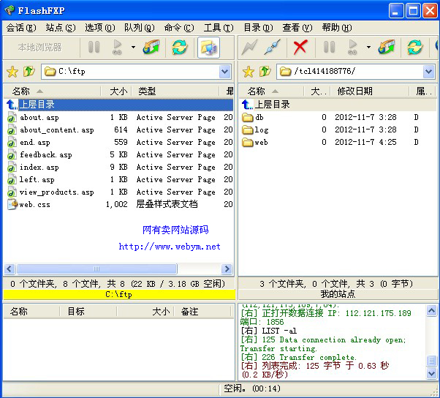Click the local pane horizontal scrollbar
This screenshot has height=398, width=440.
tap(117, 269)
